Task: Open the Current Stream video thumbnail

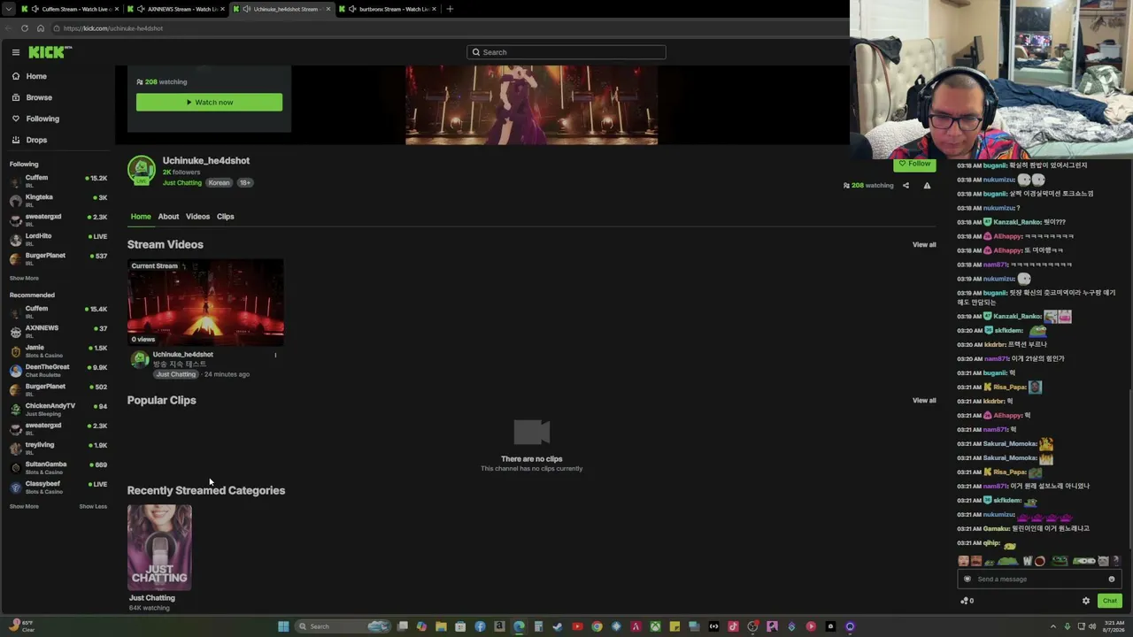Action: pos(205,302)
